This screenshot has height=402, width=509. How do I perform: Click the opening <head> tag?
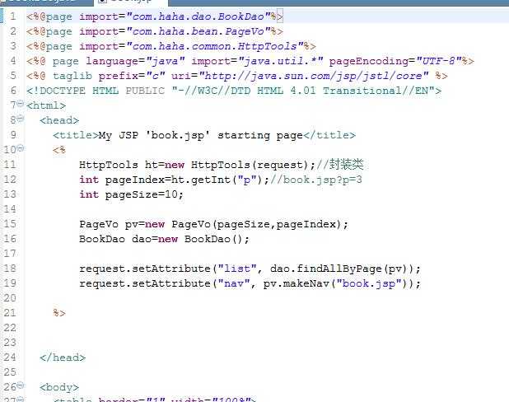pyautogui.click(x=59, y=120)
